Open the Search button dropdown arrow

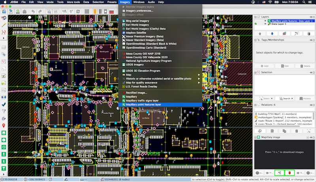tap(292, 98)
